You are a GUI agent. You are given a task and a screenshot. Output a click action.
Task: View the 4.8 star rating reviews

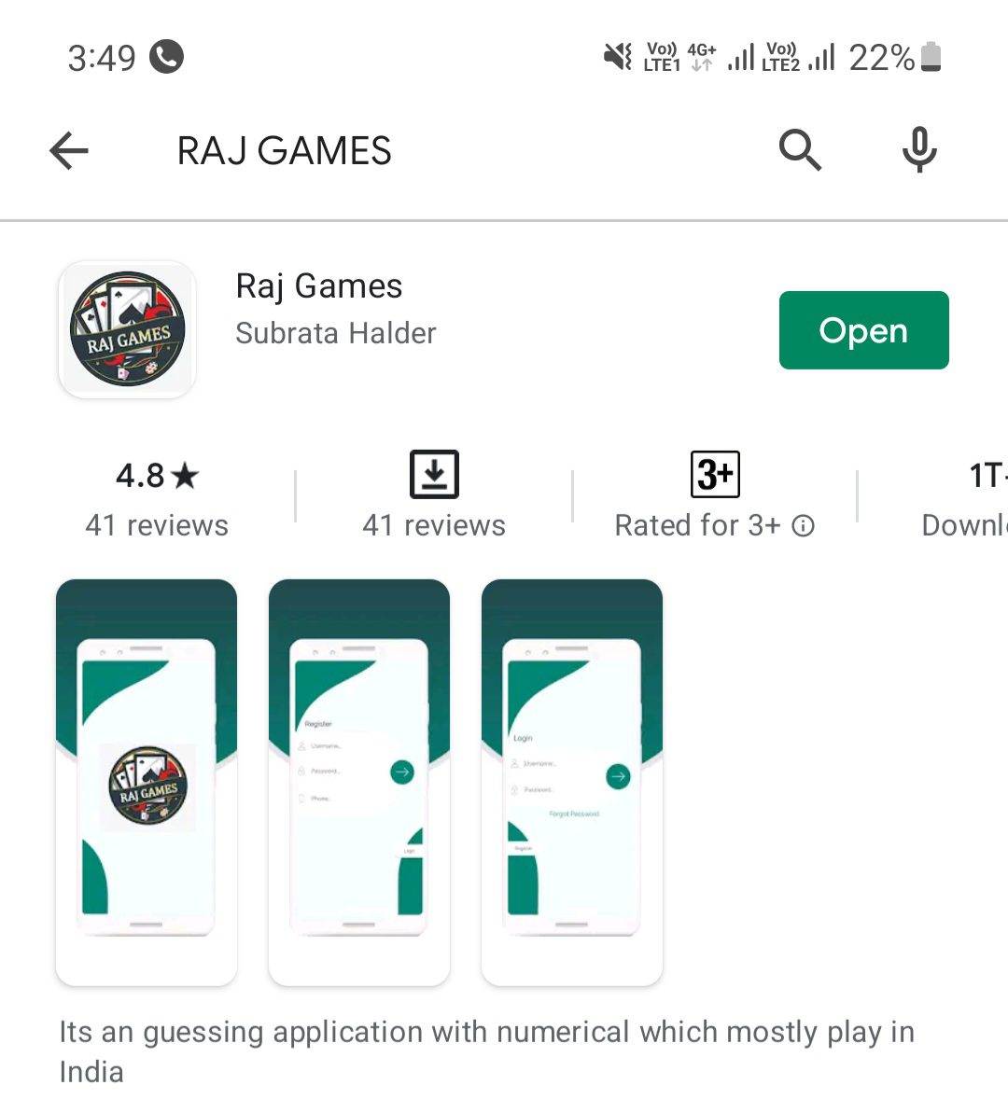(x=157, y=499)
